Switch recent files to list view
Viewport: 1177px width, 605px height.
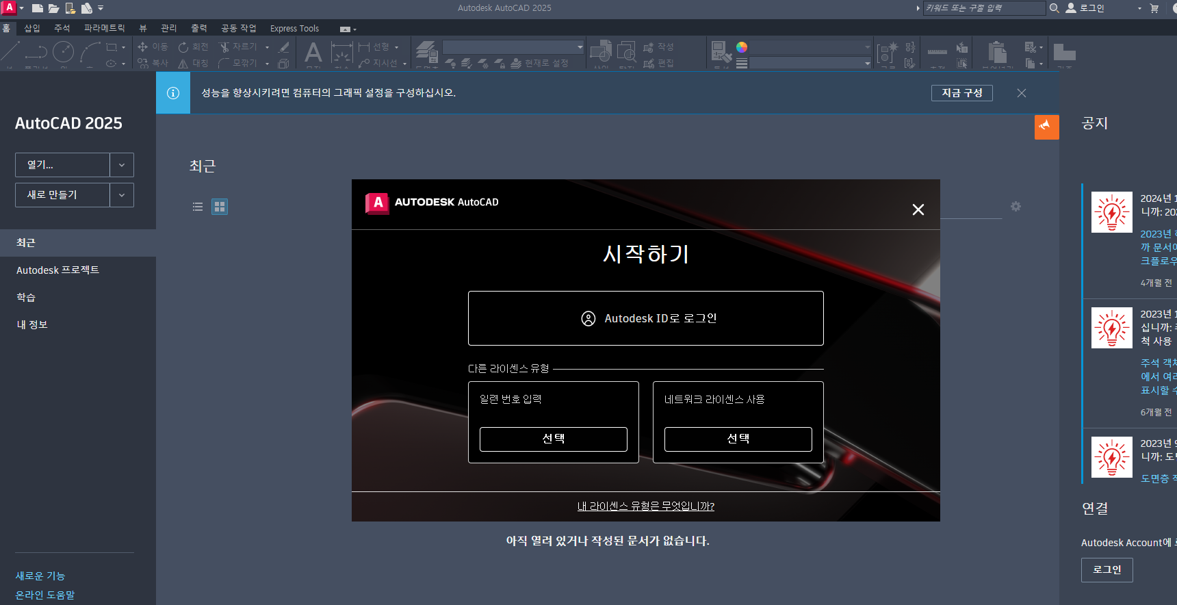pos(198,207)
